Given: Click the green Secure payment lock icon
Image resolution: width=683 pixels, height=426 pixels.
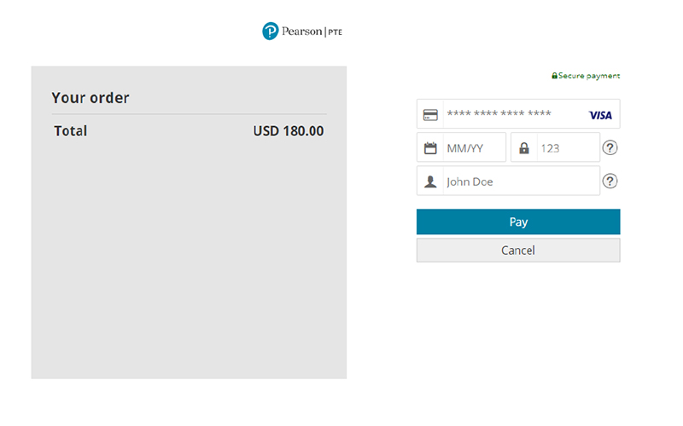Looking at the screenshot, I should pos(554,76).
